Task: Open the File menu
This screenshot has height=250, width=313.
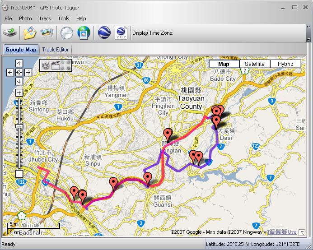Action: point(8,19)
